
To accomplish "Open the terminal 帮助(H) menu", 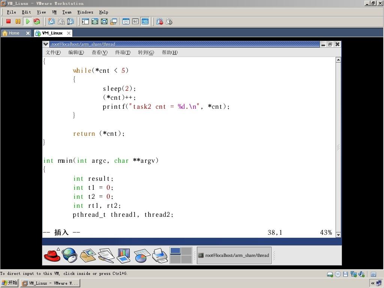I will 170,52.
